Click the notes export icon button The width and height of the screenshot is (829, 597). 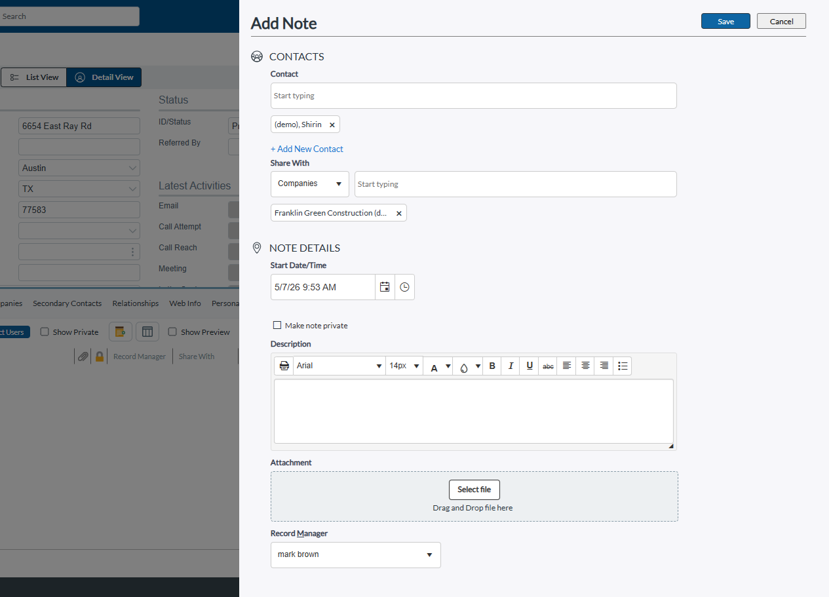click(x=121, y=332)
